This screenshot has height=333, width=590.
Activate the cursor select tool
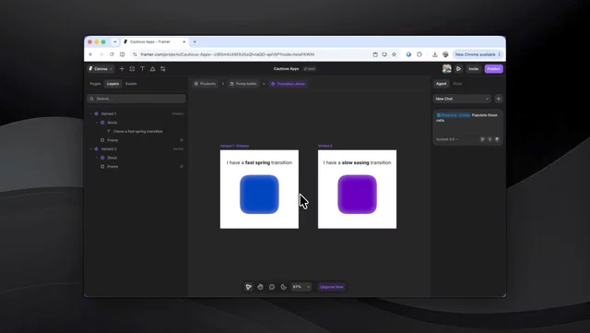point(248,287)
